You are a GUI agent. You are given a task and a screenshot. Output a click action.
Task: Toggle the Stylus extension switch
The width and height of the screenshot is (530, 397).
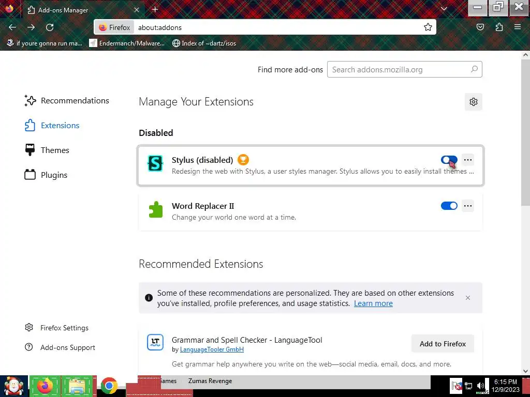(x=449, y=160)
